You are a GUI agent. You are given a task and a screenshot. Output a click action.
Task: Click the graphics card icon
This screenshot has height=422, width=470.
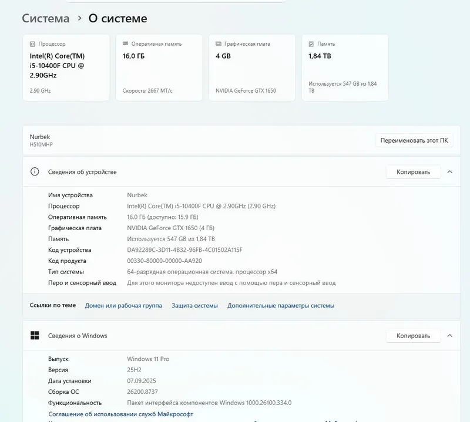(x=219, y=44)
